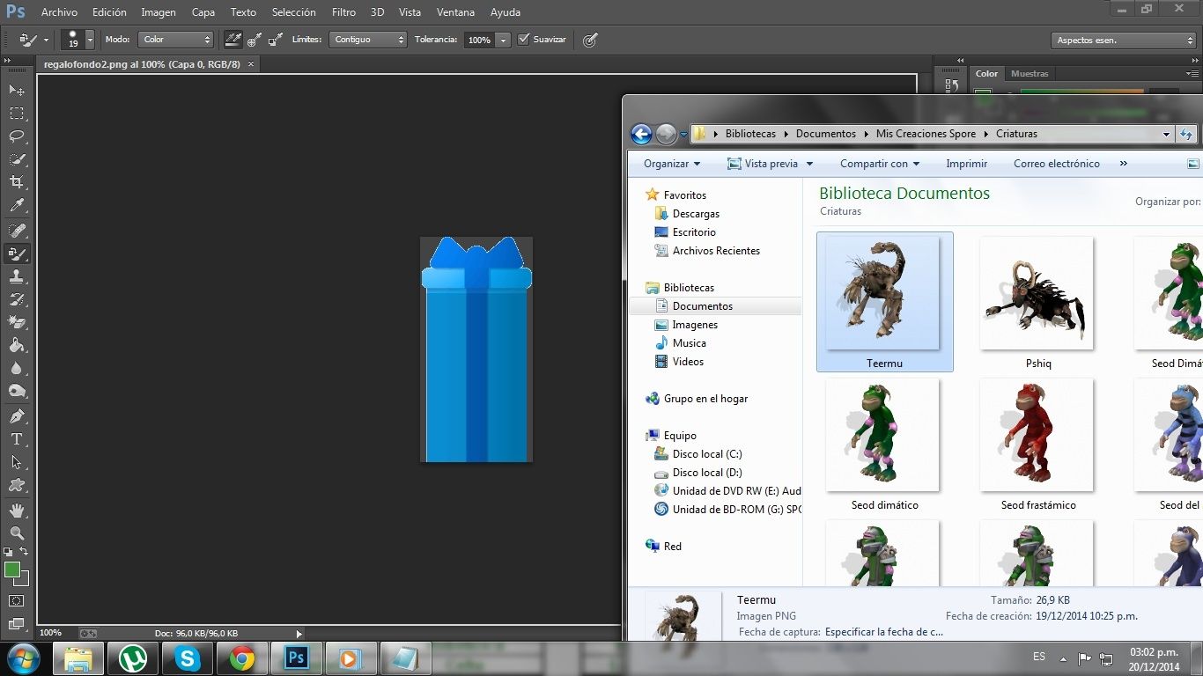The image size is (1203, 676).
Task: Open the Modo Color dropdown
Action: pyautogui.click(x=177, y=40)
